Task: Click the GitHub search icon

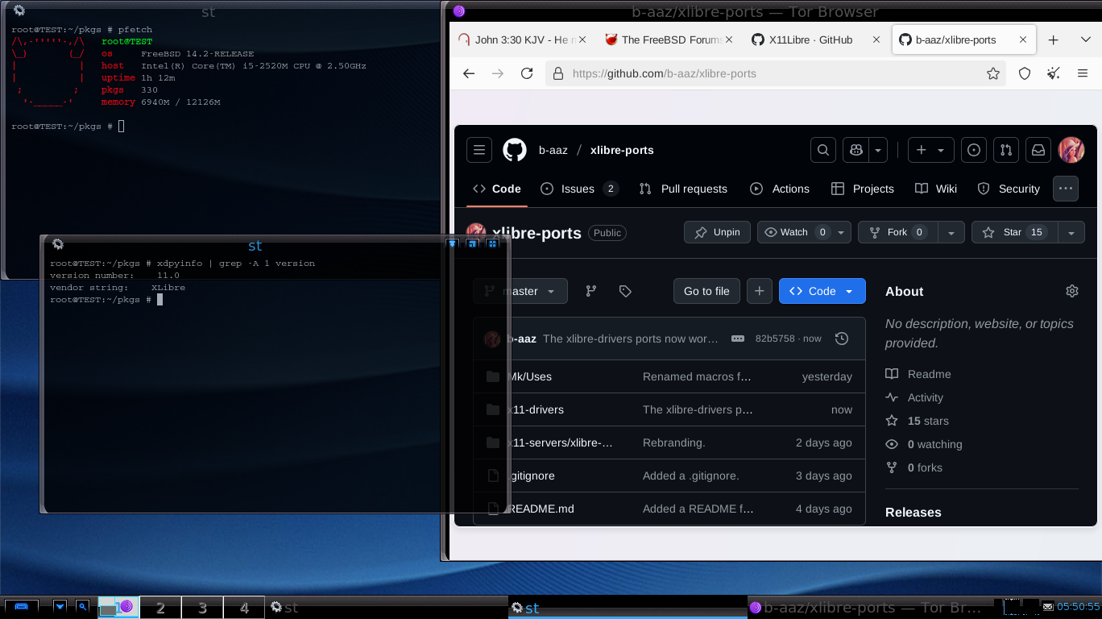Action: pos(822,150)
